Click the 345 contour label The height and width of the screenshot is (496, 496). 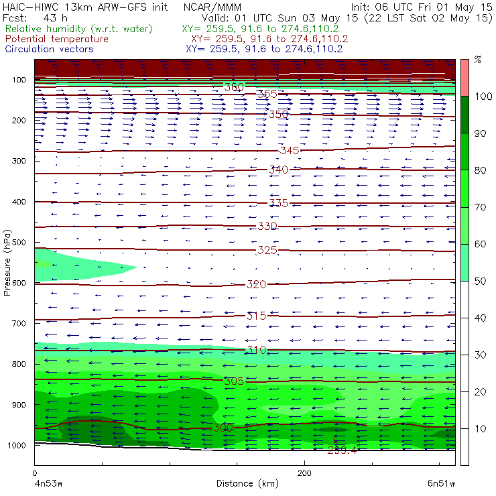[290, 150]
